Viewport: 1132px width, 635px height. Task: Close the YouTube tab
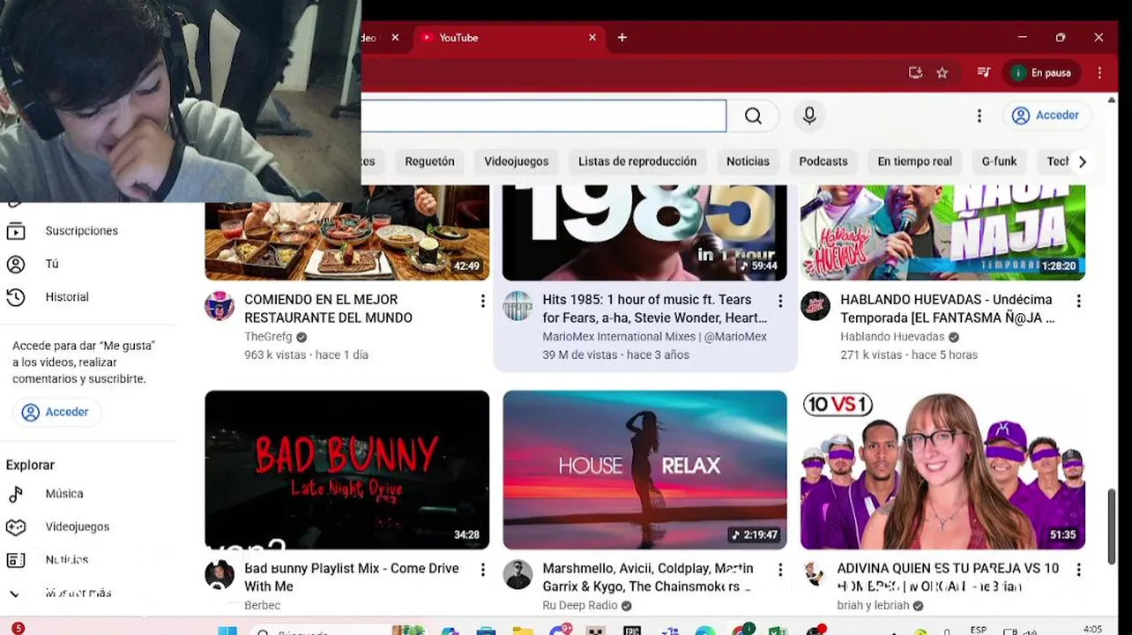pyautogui.click(x=592, y=38)
